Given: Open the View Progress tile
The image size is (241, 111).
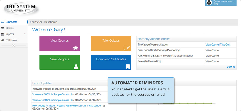Looking at the screenshot, I should click(60, 62).
